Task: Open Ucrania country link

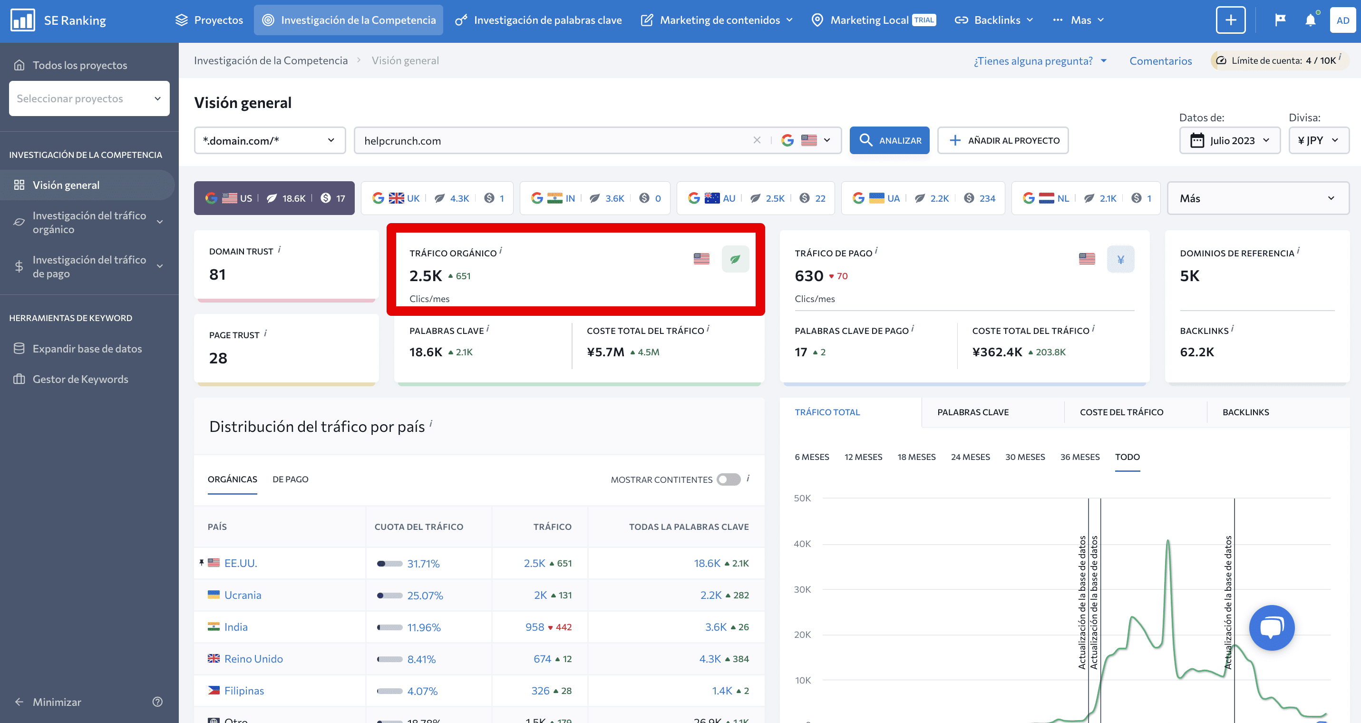Action: [243, 595]
